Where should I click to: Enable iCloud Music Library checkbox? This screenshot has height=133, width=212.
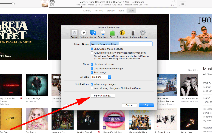pyautogui.click(x=92, y=53)
